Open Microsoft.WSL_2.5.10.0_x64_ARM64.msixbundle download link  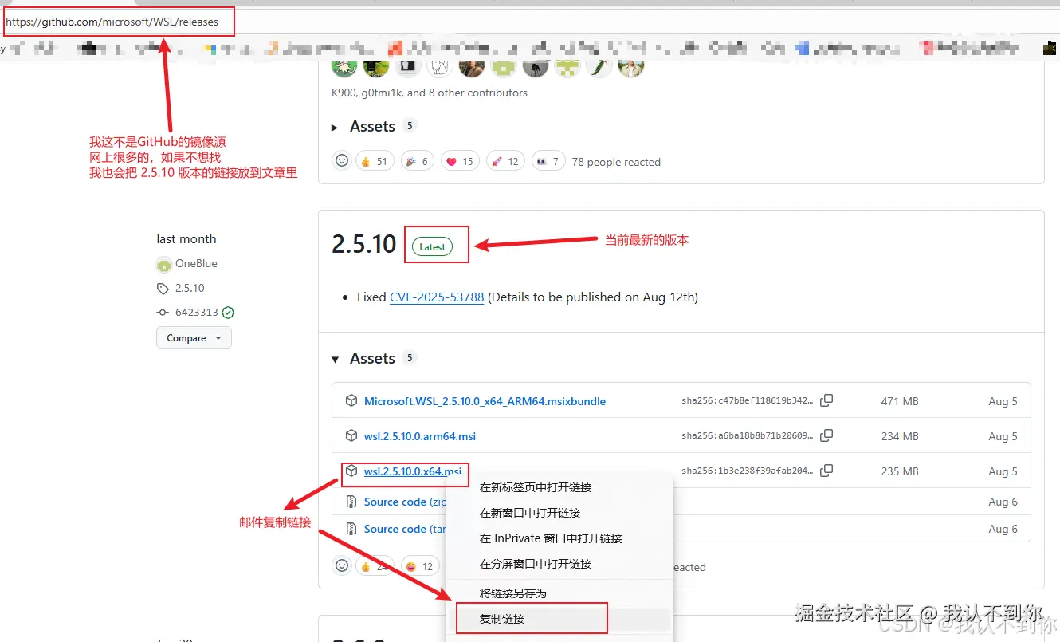click(485, 401)
